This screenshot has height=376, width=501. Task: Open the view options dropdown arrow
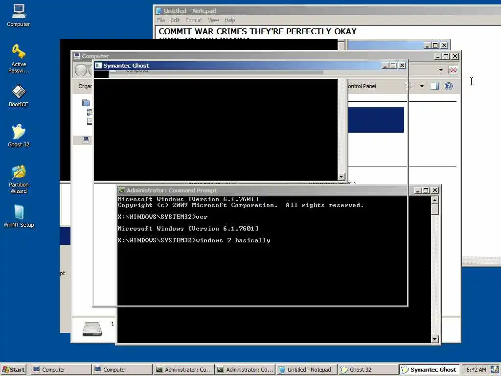[x=422, y=86]
